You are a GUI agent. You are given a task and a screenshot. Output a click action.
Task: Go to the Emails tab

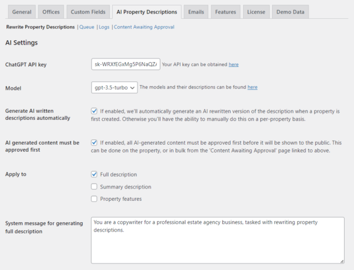pos(196,12)
